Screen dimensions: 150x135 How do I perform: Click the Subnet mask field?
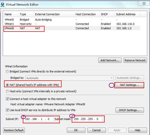87,119
